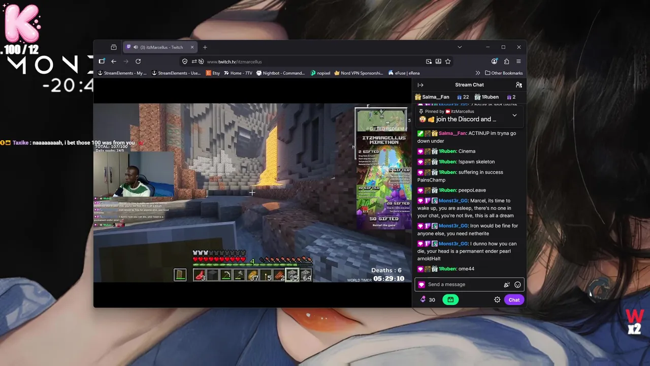Image resolution: width=650 pixels, height=366 pixels.
Task: Open Firefox tab list button
Action: [114, 47]
